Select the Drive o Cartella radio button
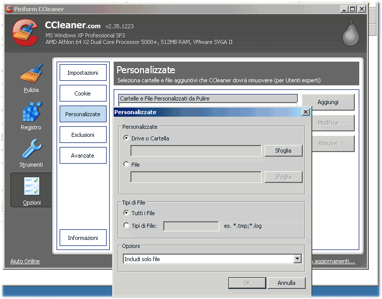The image size is (382, 299). [x=126, y=138]
